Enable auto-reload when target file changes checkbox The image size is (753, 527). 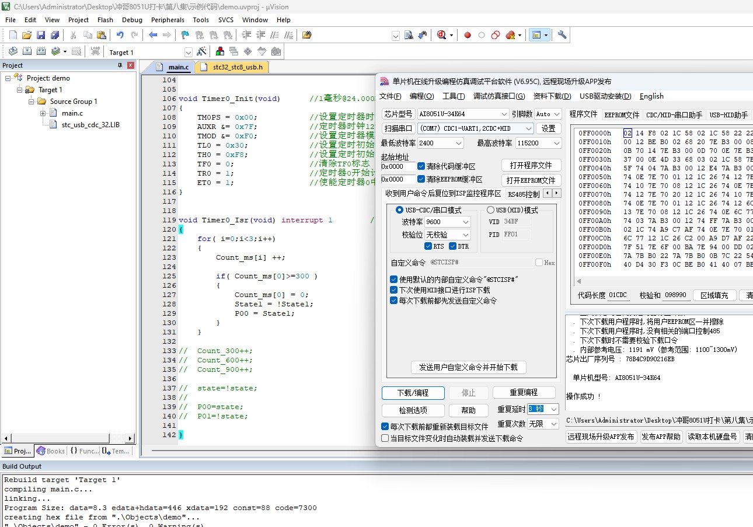click(x=385, y=438)
